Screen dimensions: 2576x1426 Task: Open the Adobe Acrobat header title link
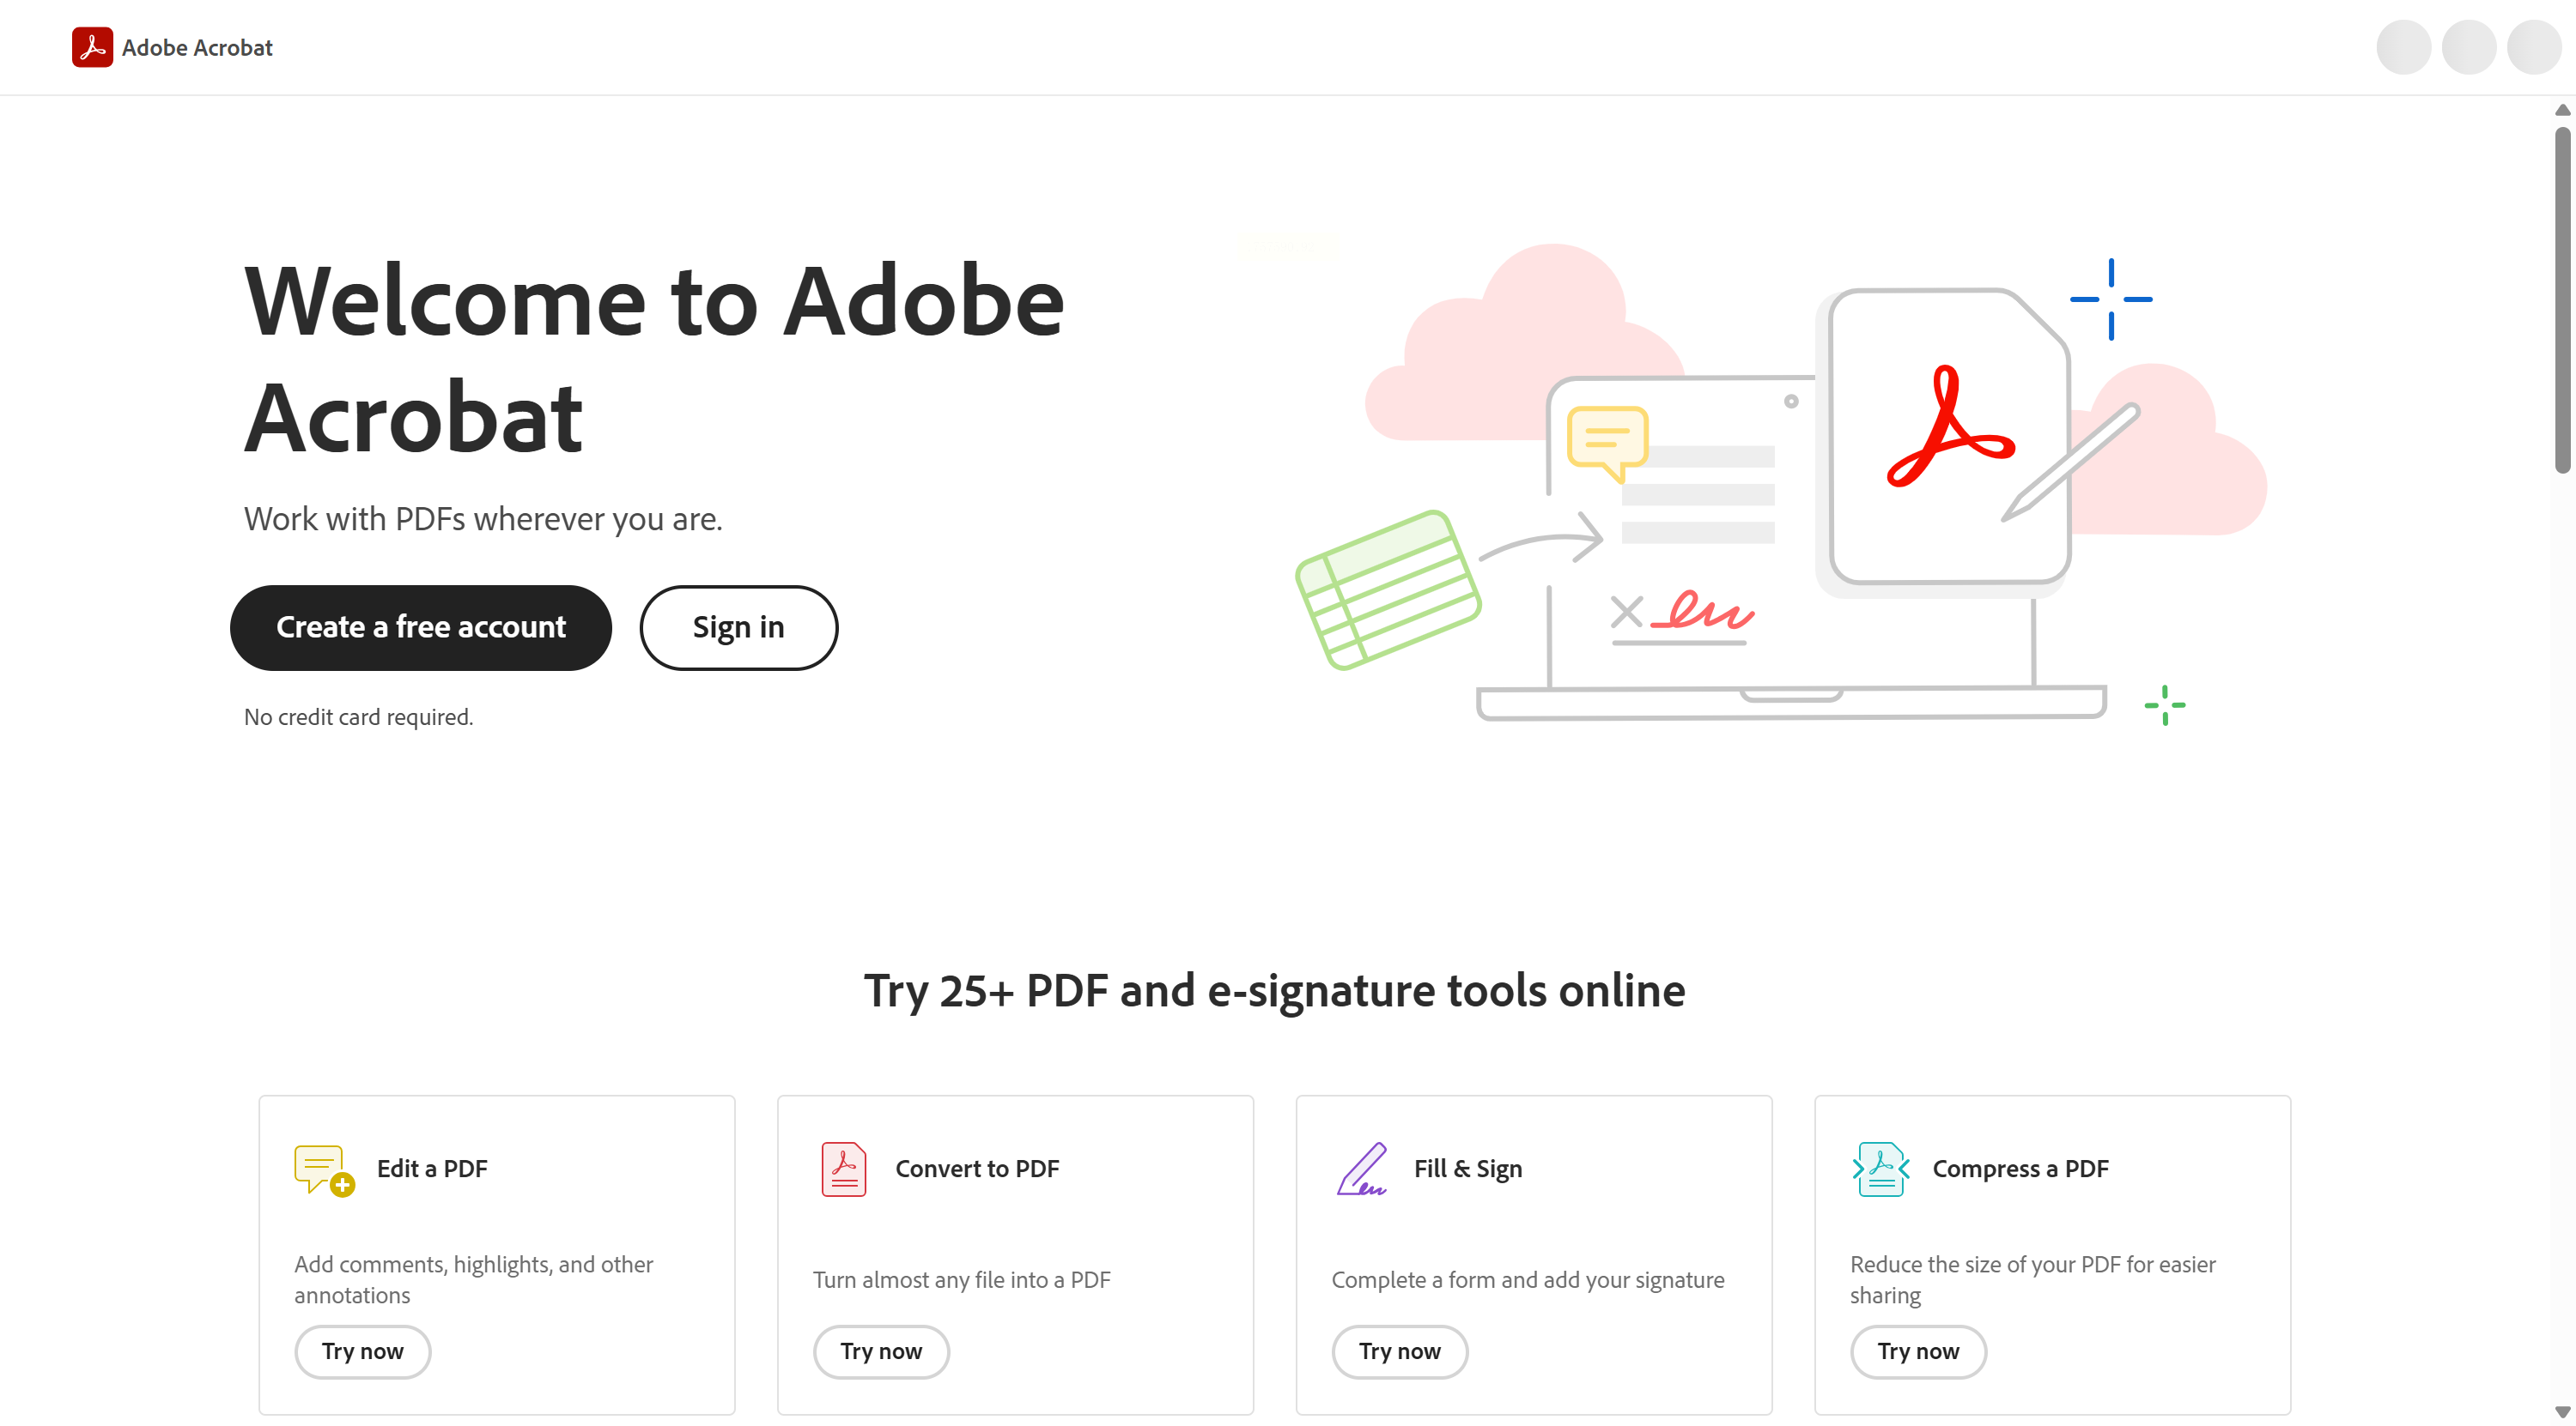[x=197, y=48]
